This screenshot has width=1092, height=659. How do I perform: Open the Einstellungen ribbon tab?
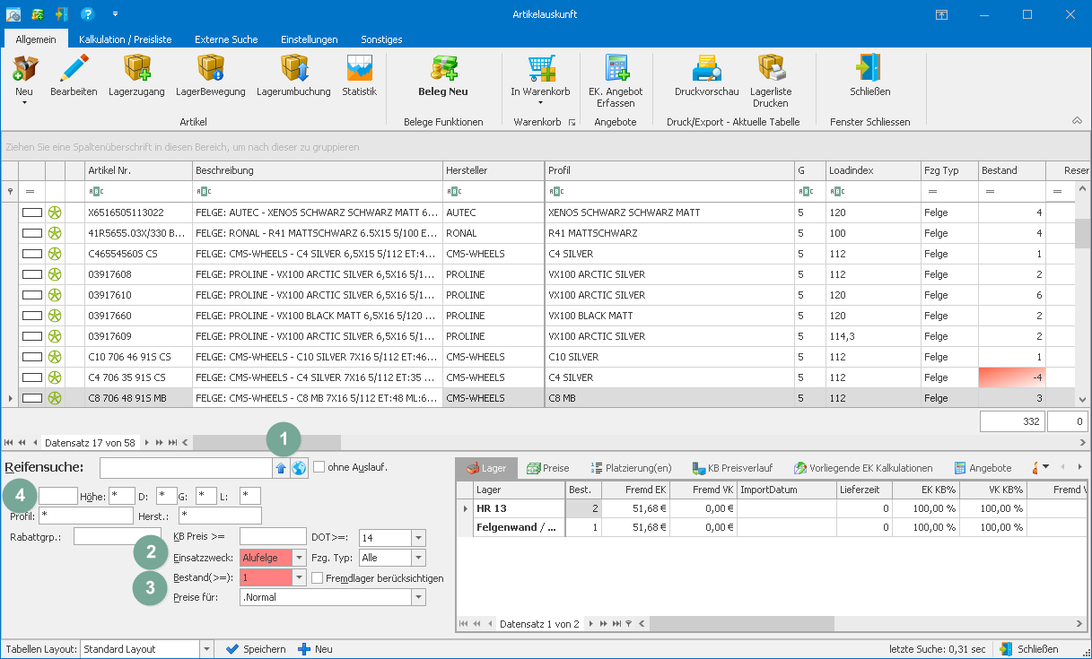point(310,39)
